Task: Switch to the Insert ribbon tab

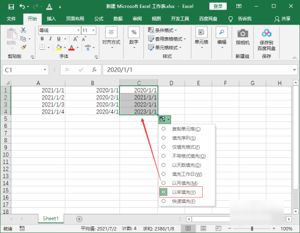Action: tap(51, 19)
